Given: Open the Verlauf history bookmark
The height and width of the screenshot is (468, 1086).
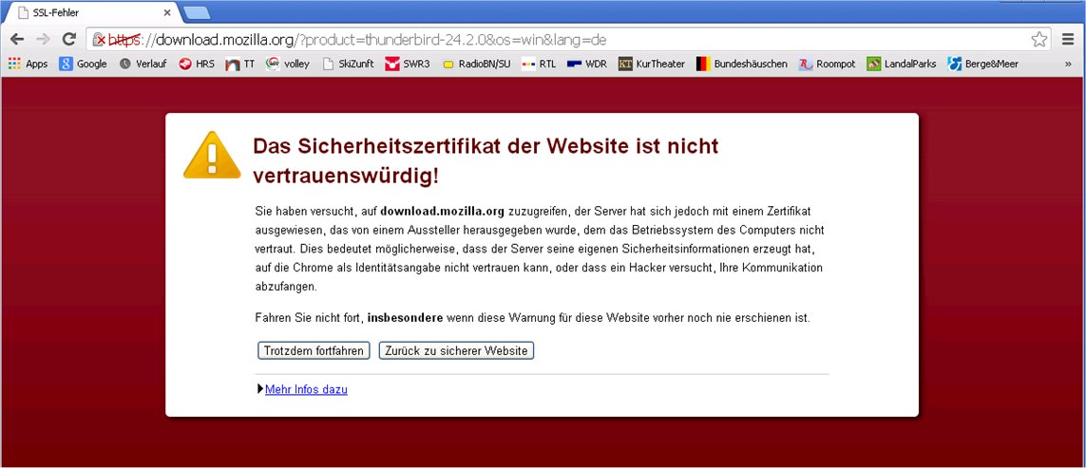Looking at the screenshot, I should pyautogui.click(x=143, y=64).
